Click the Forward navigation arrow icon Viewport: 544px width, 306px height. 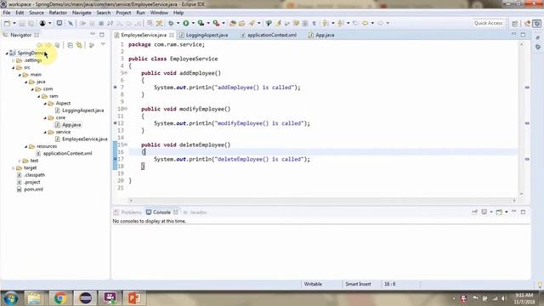coord(380,23)
